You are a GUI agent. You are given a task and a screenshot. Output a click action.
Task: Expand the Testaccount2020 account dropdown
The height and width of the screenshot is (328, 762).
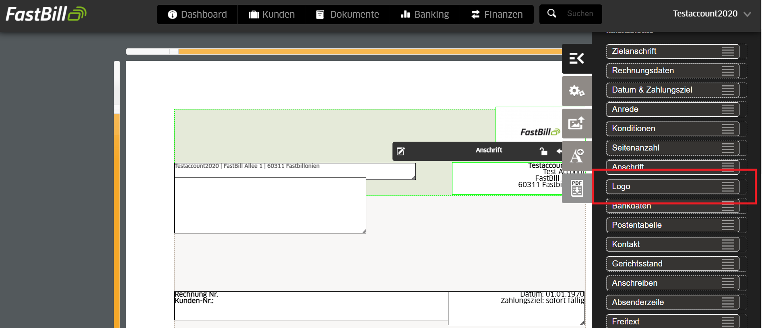click(712, 14)
